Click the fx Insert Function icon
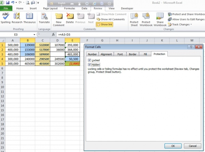 click(53, 34)
